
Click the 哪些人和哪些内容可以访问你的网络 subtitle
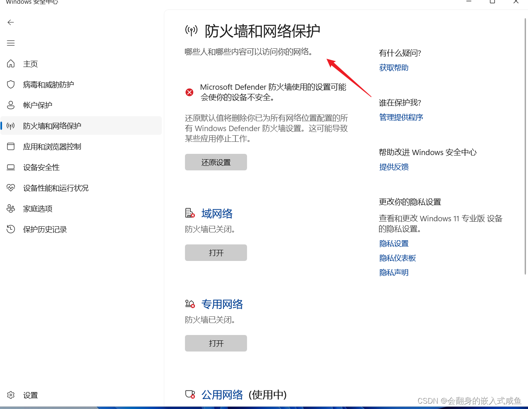coord(249,52)
